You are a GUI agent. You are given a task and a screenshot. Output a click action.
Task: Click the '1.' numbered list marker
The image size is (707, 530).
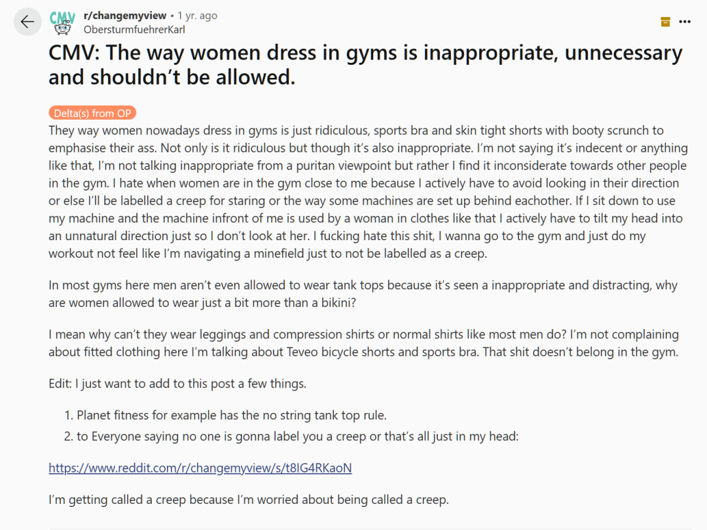tap(69, 415)
